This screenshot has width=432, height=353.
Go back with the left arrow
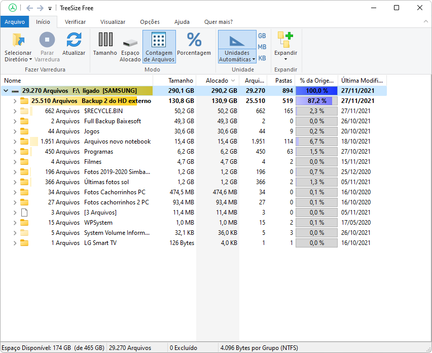pos(29,8)
